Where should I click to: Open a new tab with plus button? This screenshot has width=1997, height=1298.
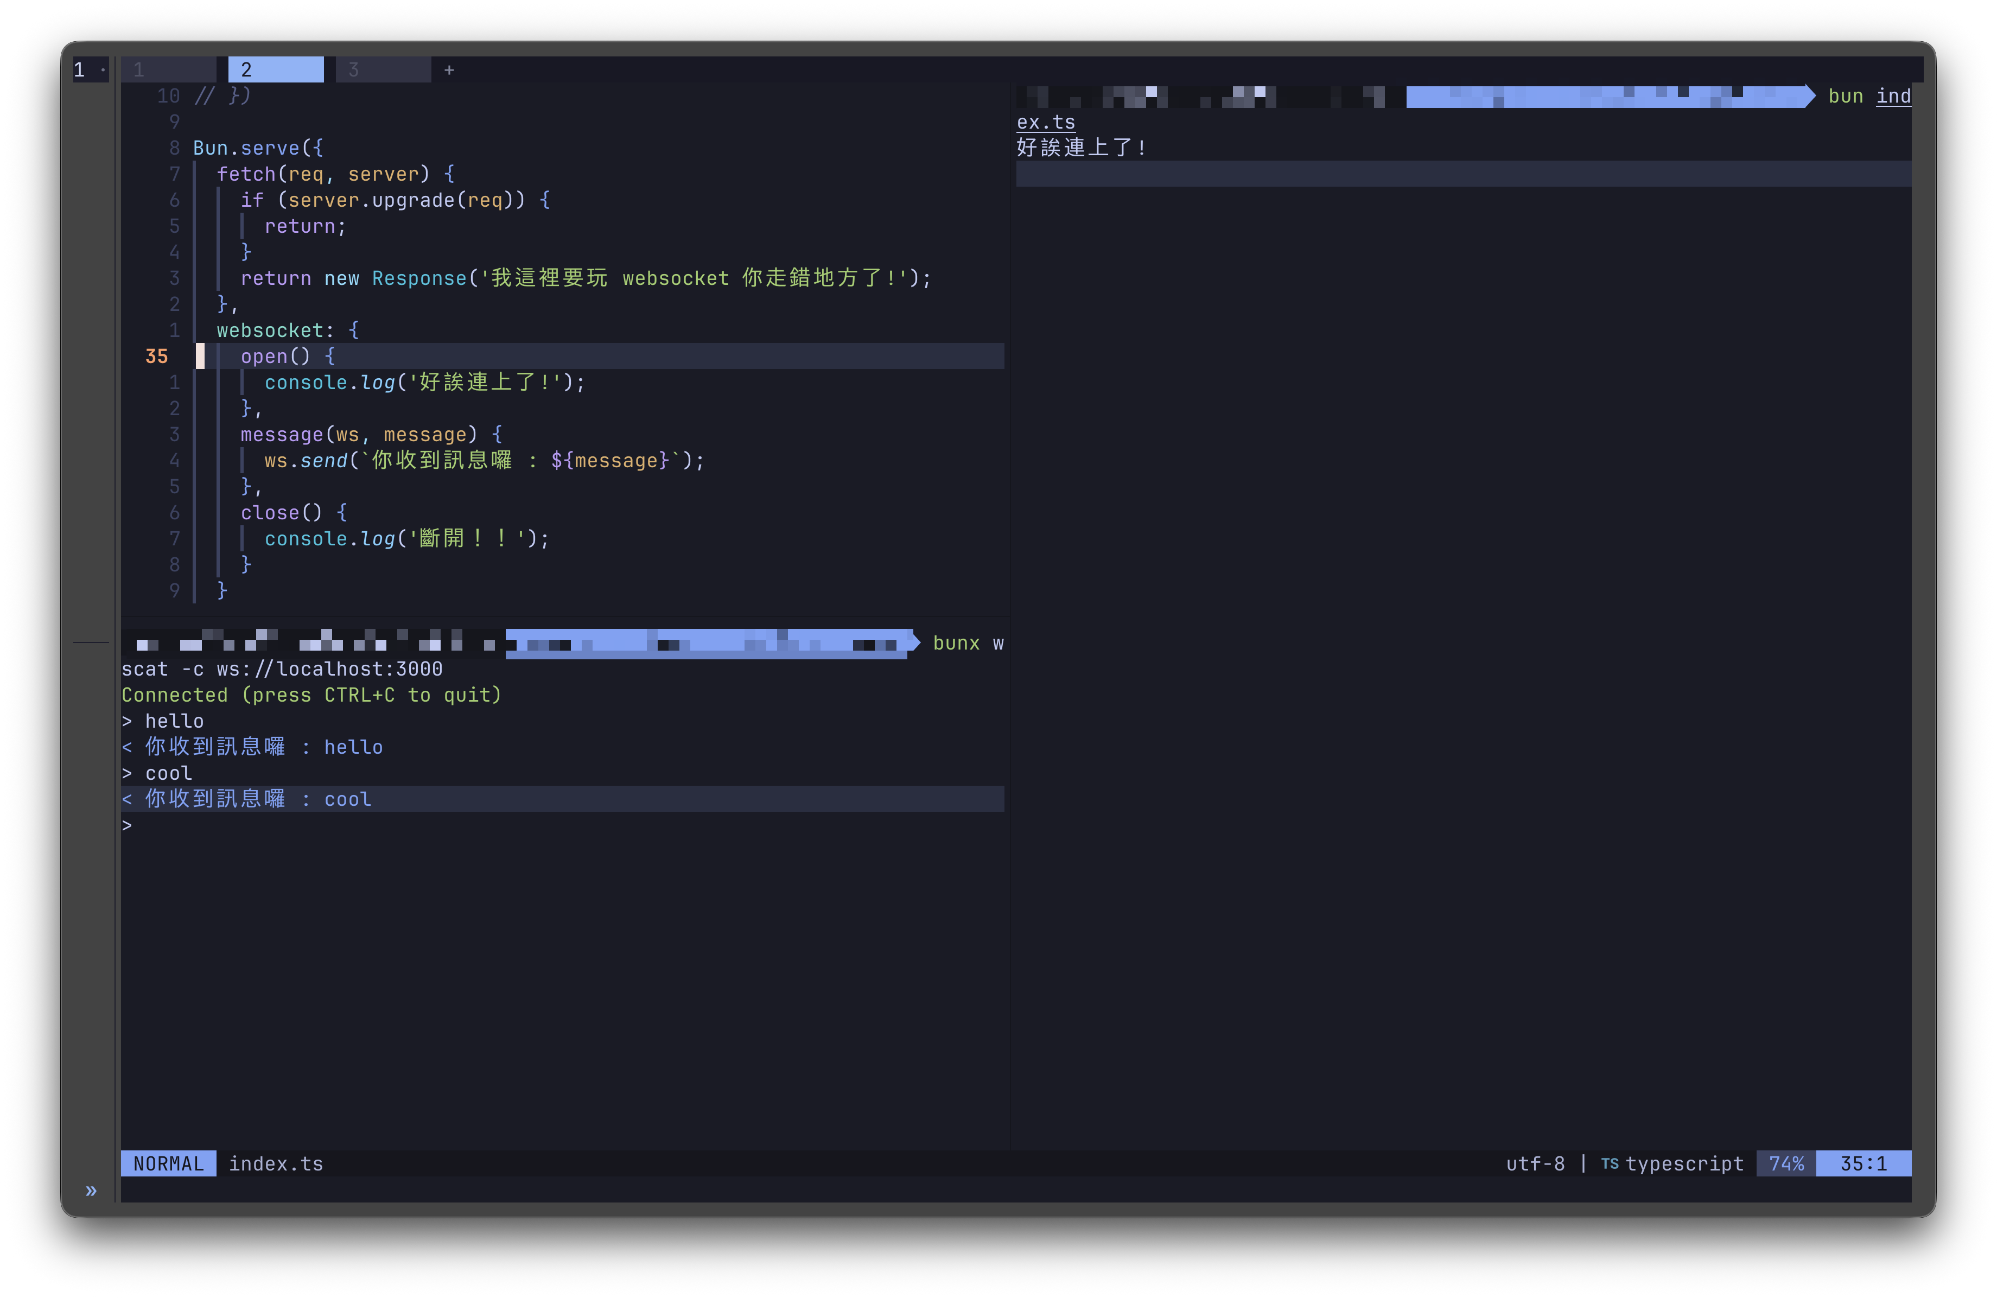click(449, 69)
